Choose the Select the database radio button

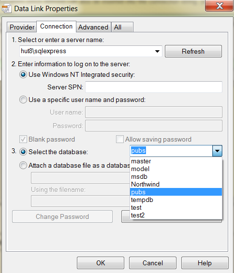[23, 152]
